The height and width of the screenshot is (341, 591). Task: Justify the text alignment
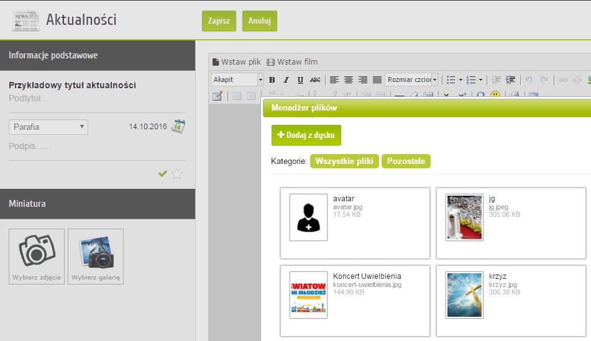[x=377, y=80]
